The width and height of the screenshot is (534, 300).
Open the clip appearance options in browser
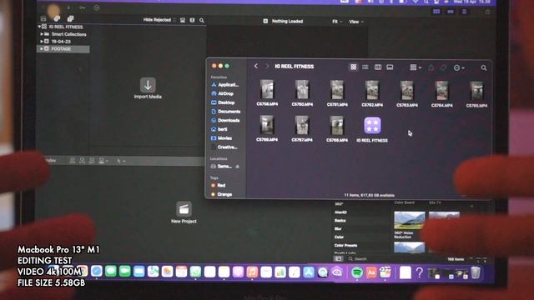coord(183,20)
